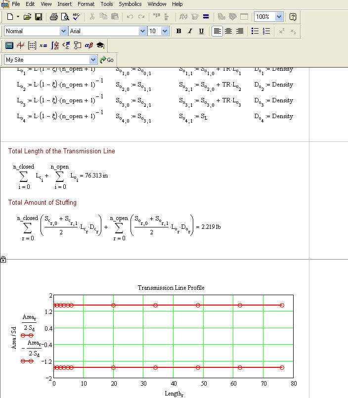The width and height of the screenshot is (348, 398).
Task: Open the My Site address dropdown
Action: [x=93, y=60]
